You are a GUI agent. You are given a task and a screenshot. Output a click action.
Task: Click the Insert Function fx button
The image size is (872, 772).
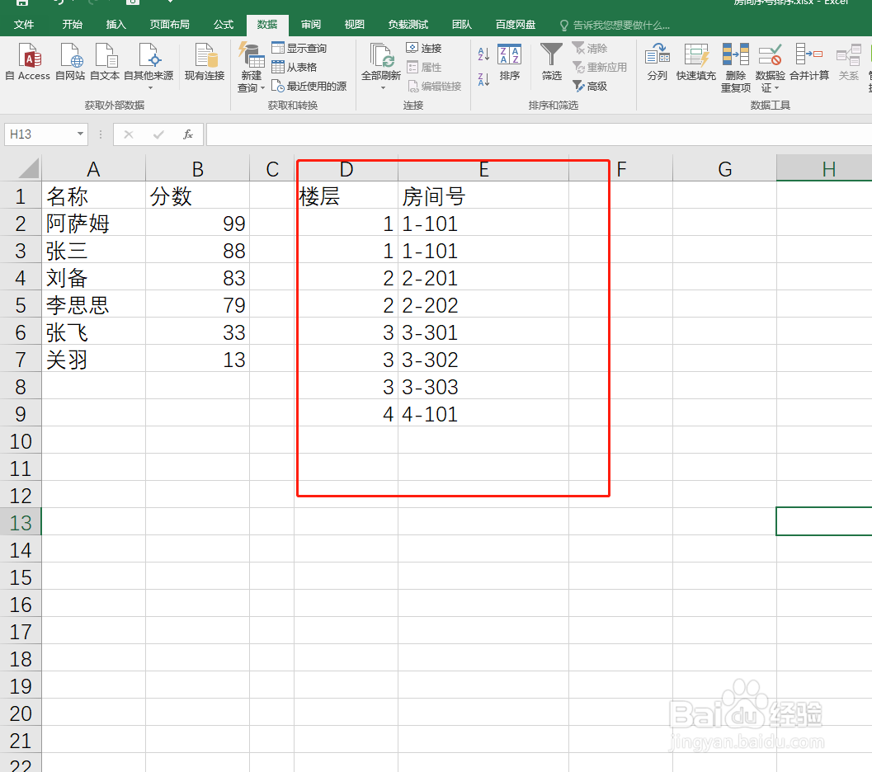point(188,134)
